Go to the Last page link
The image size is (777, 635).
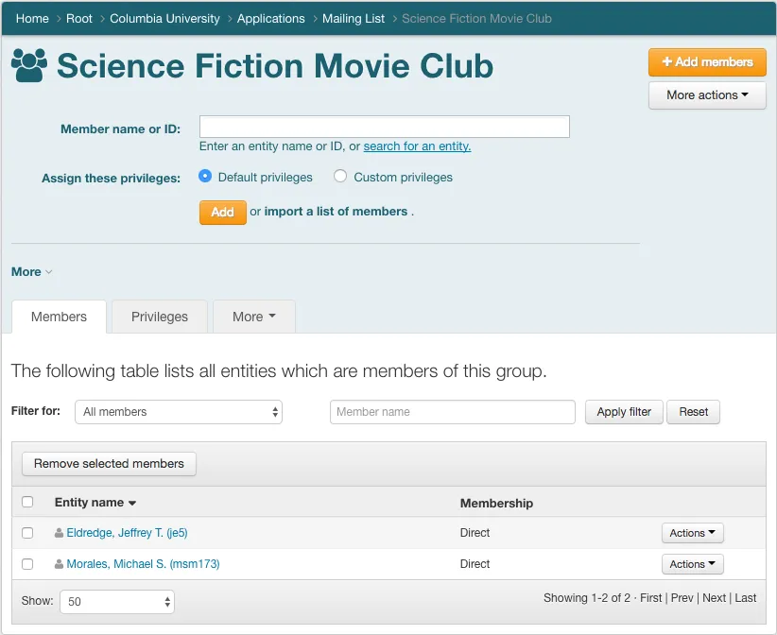(745, 598)
